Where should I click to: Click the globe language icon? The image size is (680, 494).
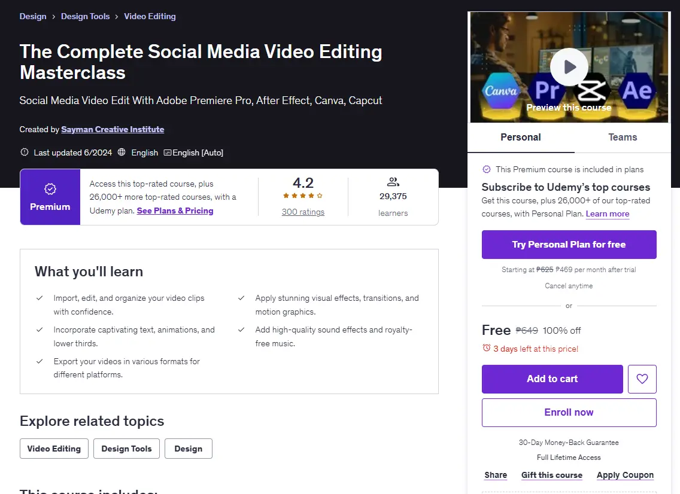tap(122, 152)
